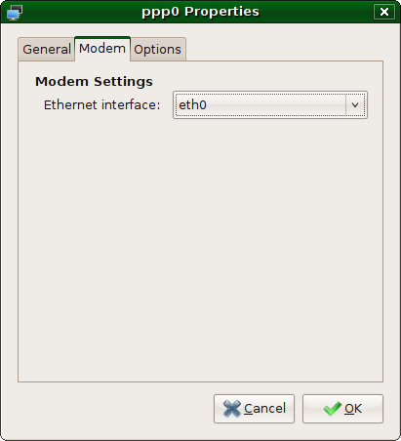Confirm settings with the OK button

(342, 409)
